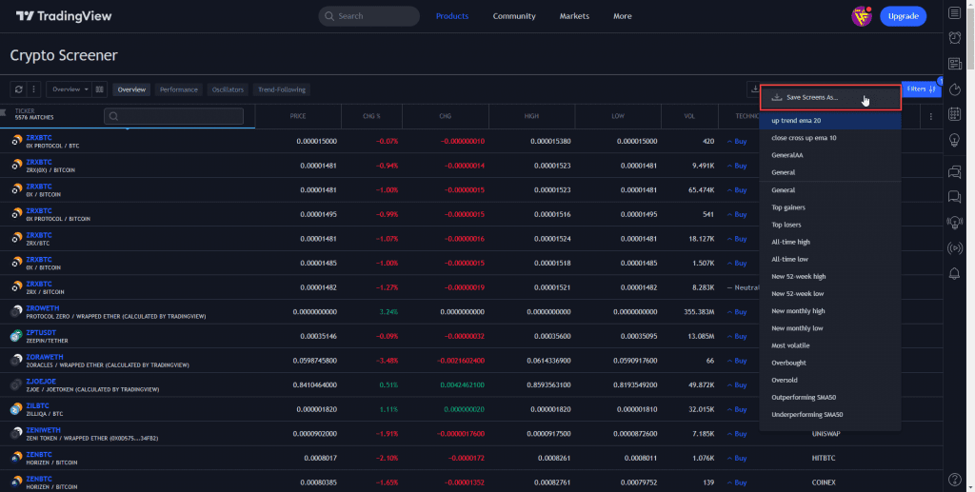Sort by the VOL column header
Viewport: 975px width, 492px height.
pos(689,116)
